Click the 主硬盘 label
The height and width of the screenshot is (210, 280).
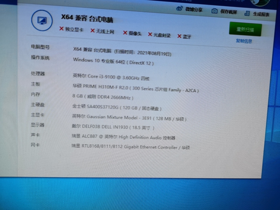click(x=38, y=105)
